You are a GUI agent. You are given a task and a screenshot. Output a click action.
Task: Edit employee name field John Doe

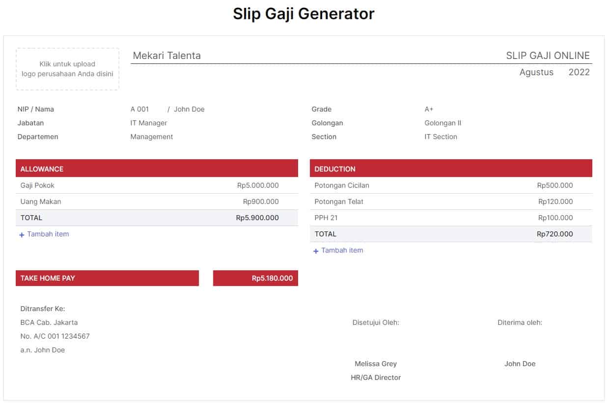click(189, 109)
